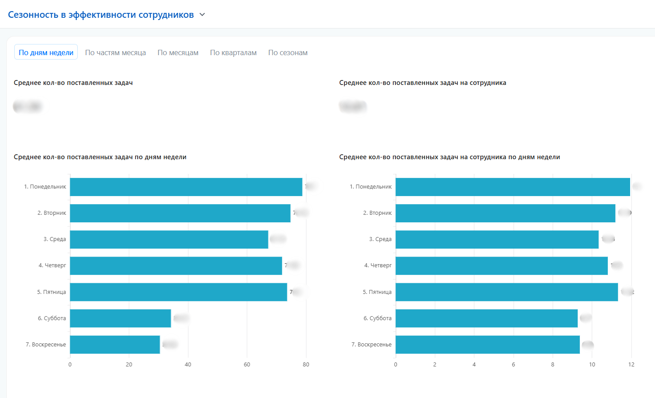This screenshot has height=398, width=655.
Task: Select the «По дням недели» tab
Action: pyautogui.click(x=46, y=52)
